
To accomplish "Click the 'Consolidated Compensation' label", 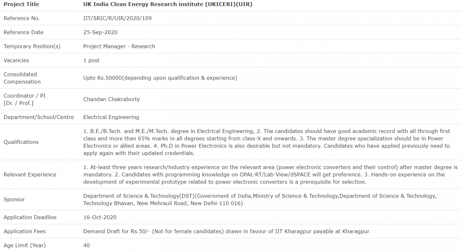I will pos(22,78).
